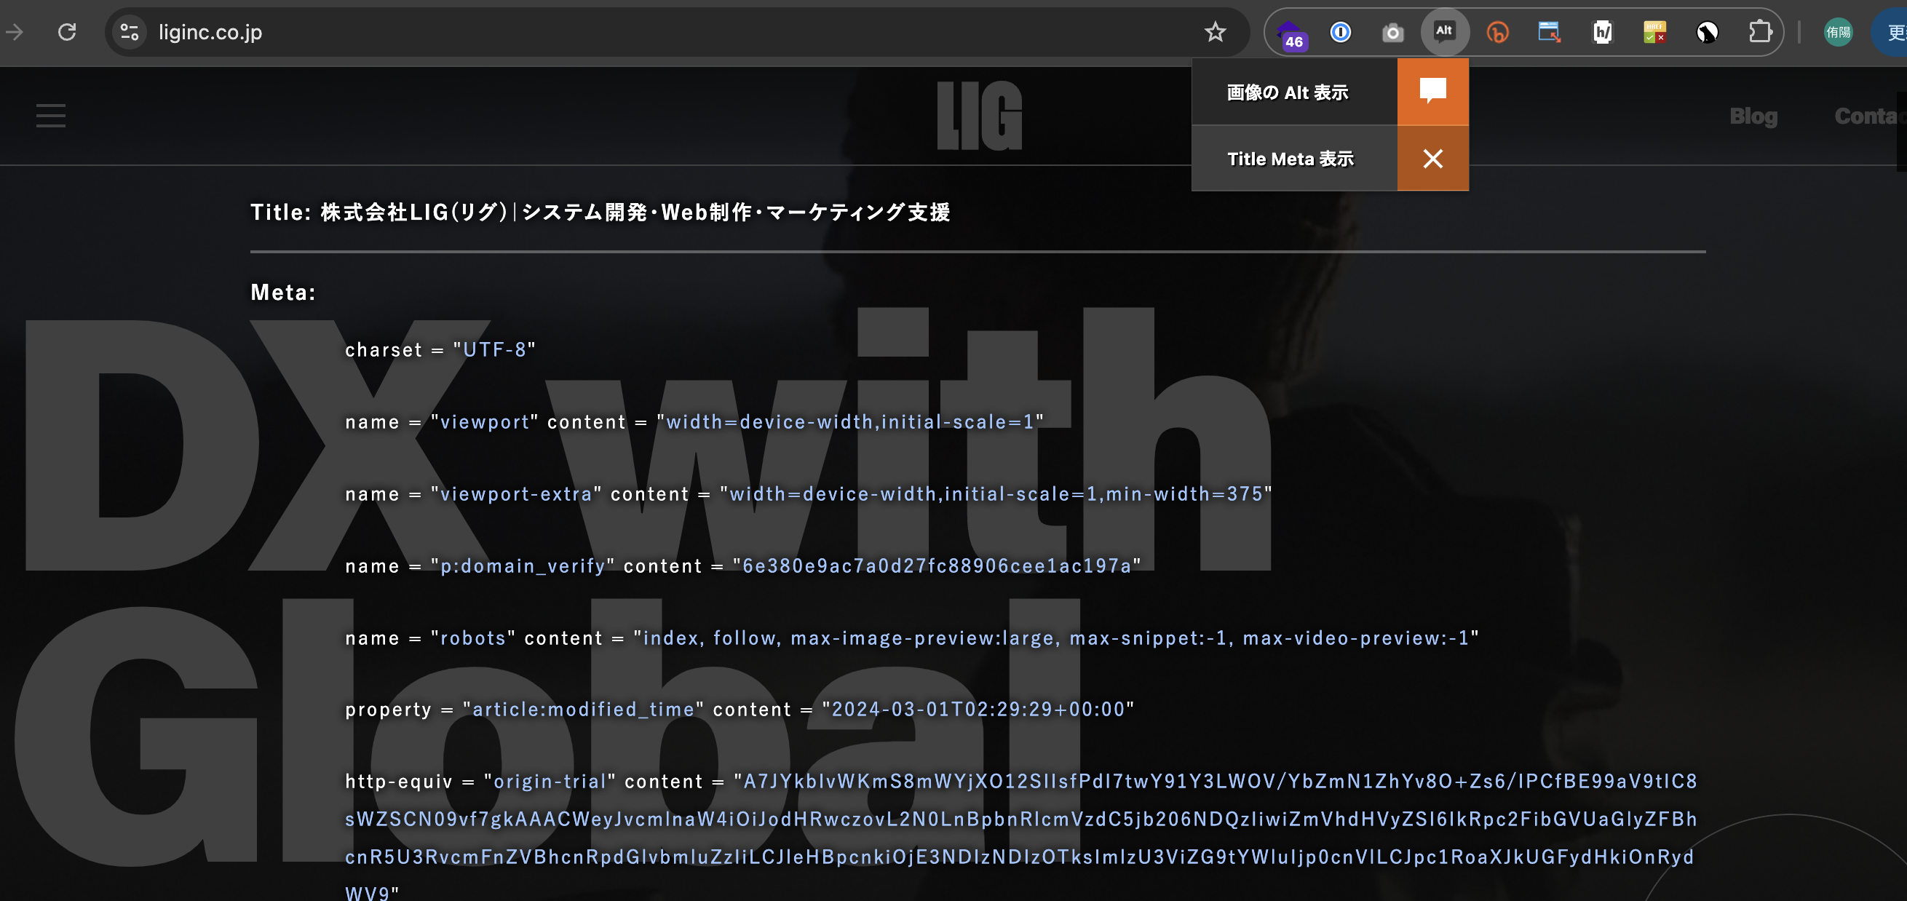Open the purple extension with badge 46
This screenshot has width=1907, height=901.
1291,33
